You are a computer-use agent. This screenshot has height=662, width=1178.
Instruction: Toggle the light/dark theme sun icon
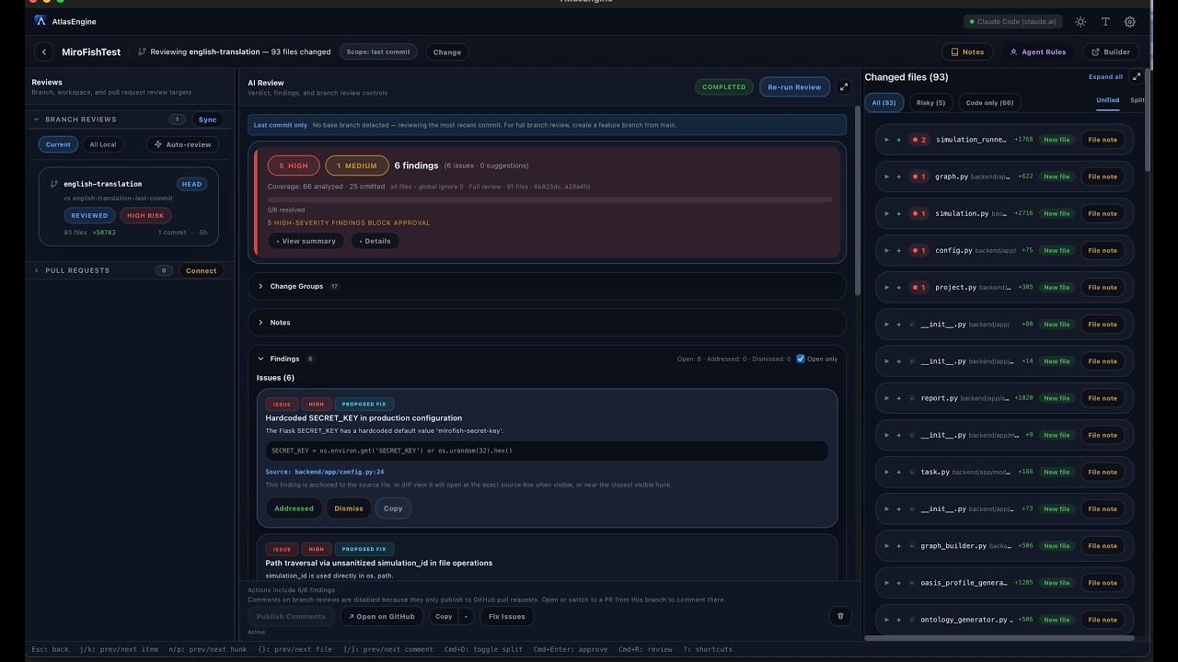1080,22
